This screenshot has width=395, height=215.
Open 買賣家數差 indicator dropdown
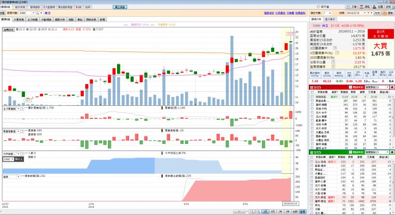click(18, 131)
